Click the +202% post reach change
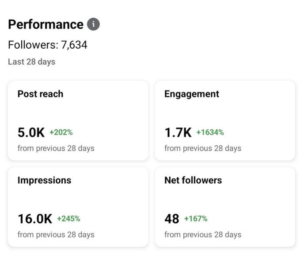This screenshot has height=263, width=305. click(61, 132)
